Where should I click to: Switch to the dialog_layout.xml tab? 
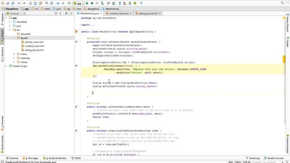pos(148,14)
